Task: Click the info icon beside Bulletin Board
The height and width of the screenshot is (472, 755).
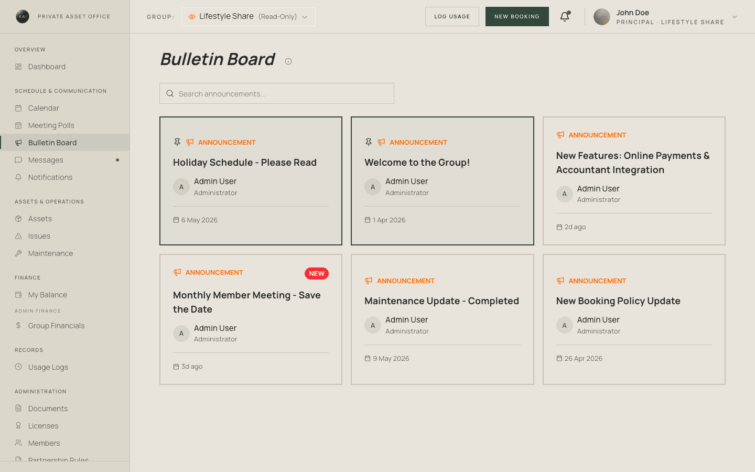Action: point(288,61)
